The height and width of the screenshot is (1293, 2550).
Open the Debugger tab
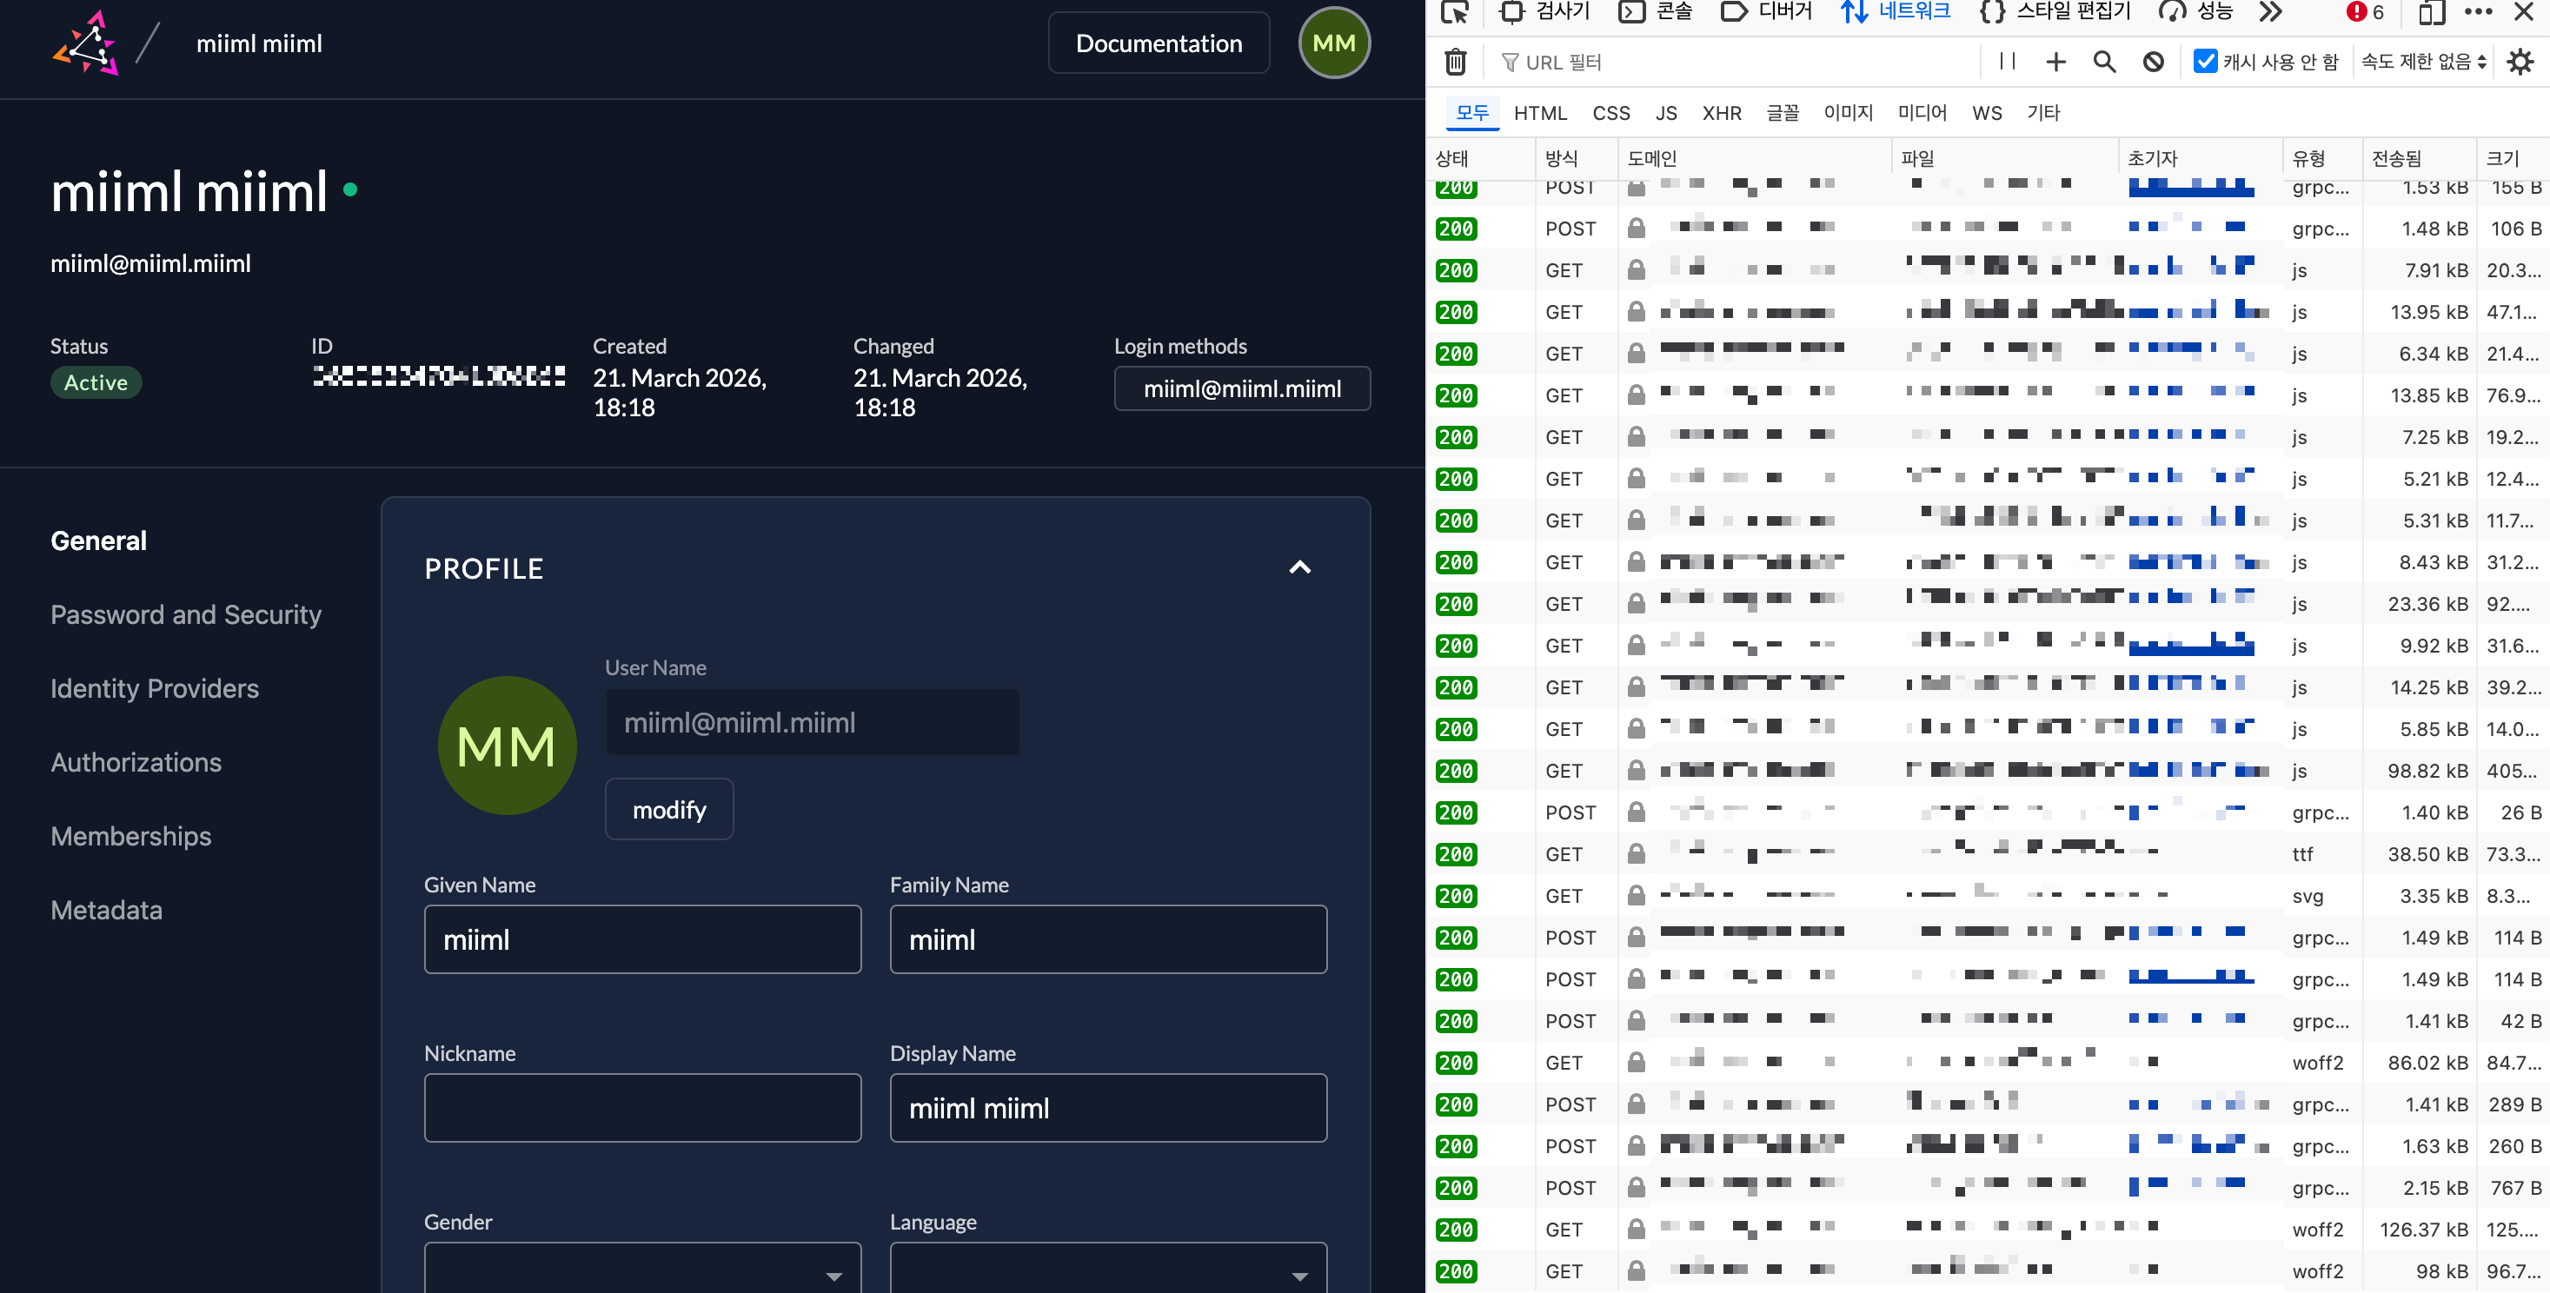(x=1767, y=12)
